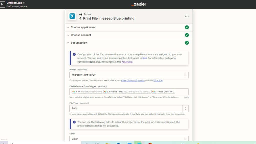Click the File Reference From Trigger field
The width and height of the screenshot is (256, 144).
pyautogui.click(x=129, y=92)
